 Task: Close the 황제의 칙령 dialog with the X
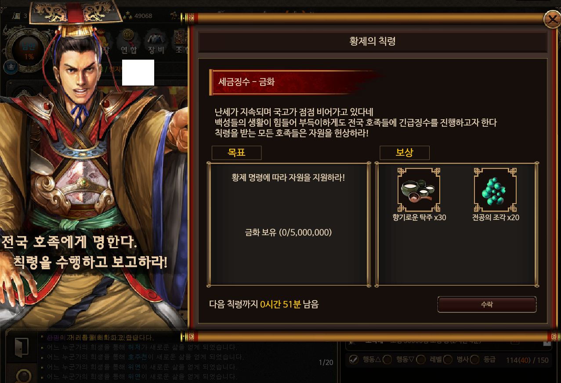(552, 20)
